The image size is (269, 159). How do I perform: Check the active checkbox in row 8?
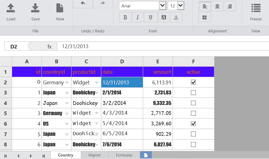tap(193, 144)
